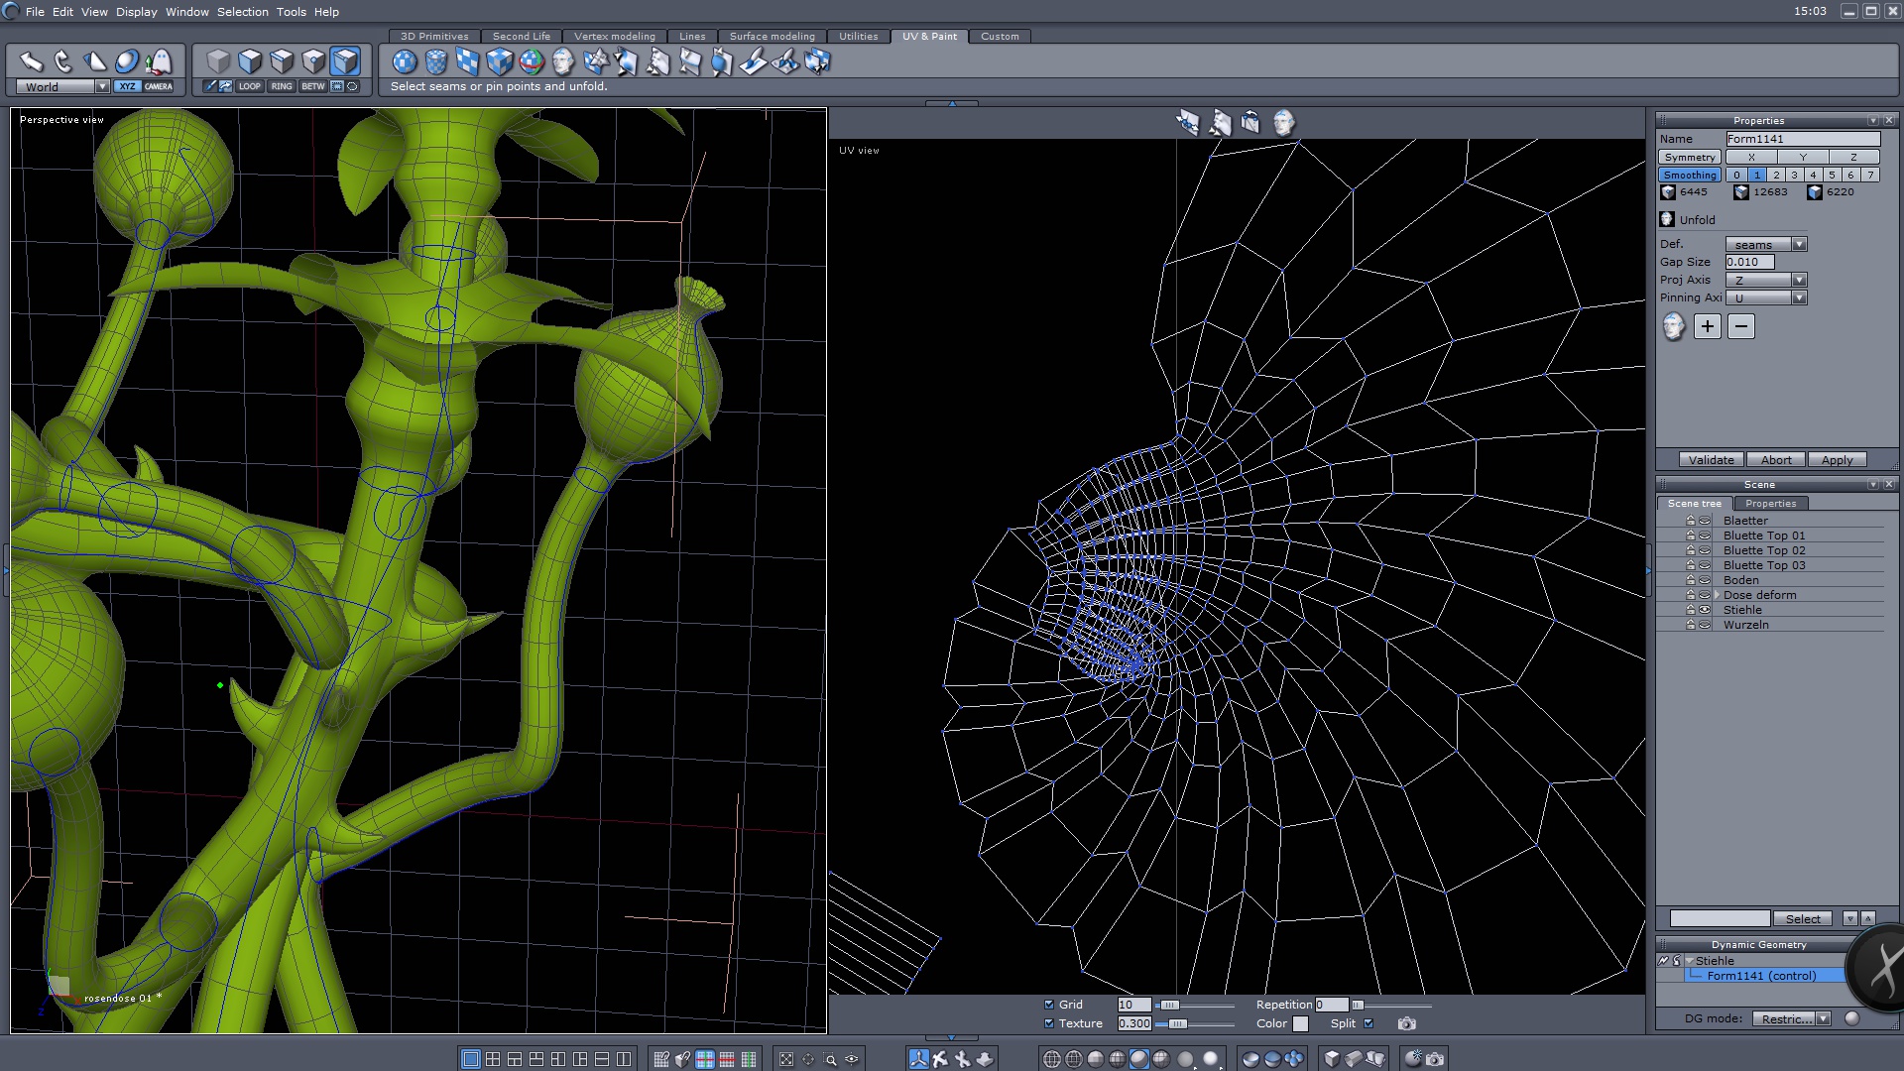Click the cylindrical UV projection icon

(436, 62)
